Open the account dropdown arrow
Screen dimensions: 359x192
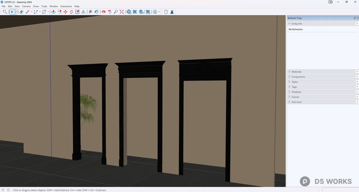(159, 12)
